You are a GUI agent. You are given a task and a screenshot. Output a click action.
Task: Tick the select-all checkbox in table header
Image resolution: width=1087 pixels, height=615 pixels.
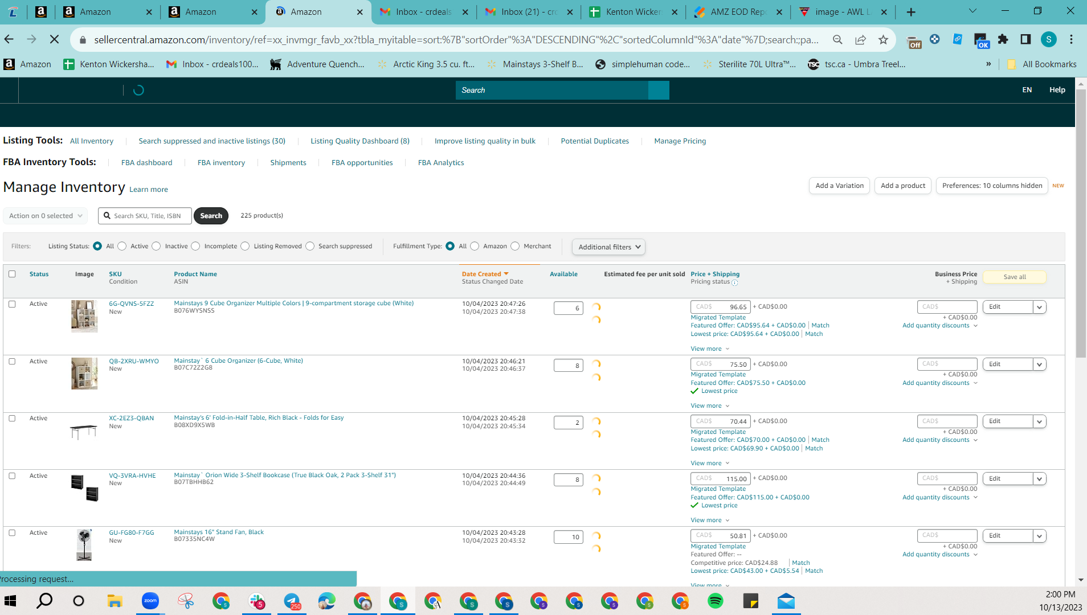12,274
